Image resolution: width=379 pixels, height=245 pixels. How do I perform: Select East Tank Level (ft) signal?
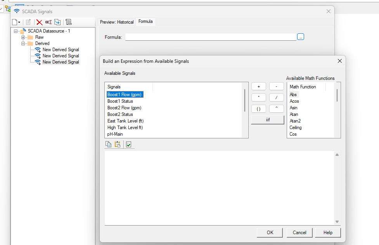[125, 121]
